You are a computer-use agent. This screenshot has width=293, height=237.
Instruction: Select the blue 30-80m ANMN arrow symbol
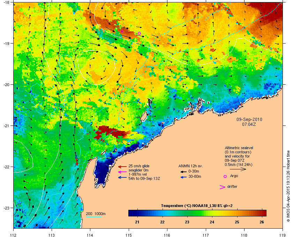183,177
